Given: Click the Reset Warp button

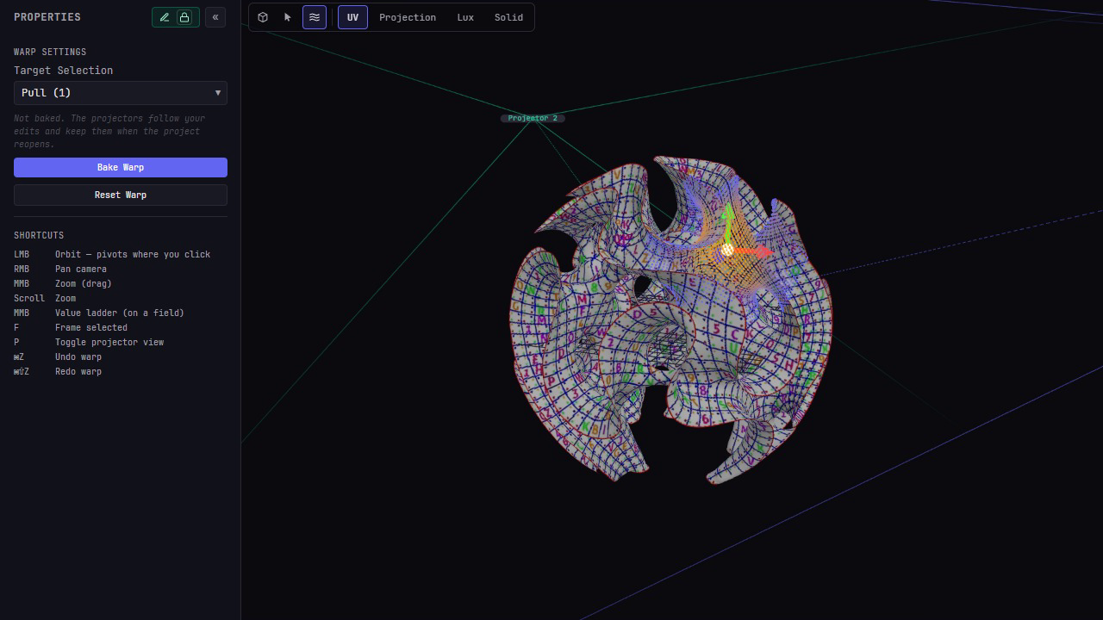Looking at the screenshot, I should pyautogui.click(x=121, y=195).
